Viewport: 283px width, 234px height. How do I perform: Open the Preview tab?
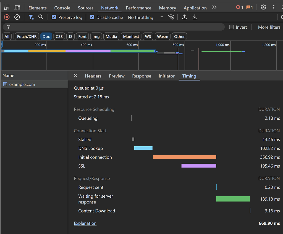[117, 76]
